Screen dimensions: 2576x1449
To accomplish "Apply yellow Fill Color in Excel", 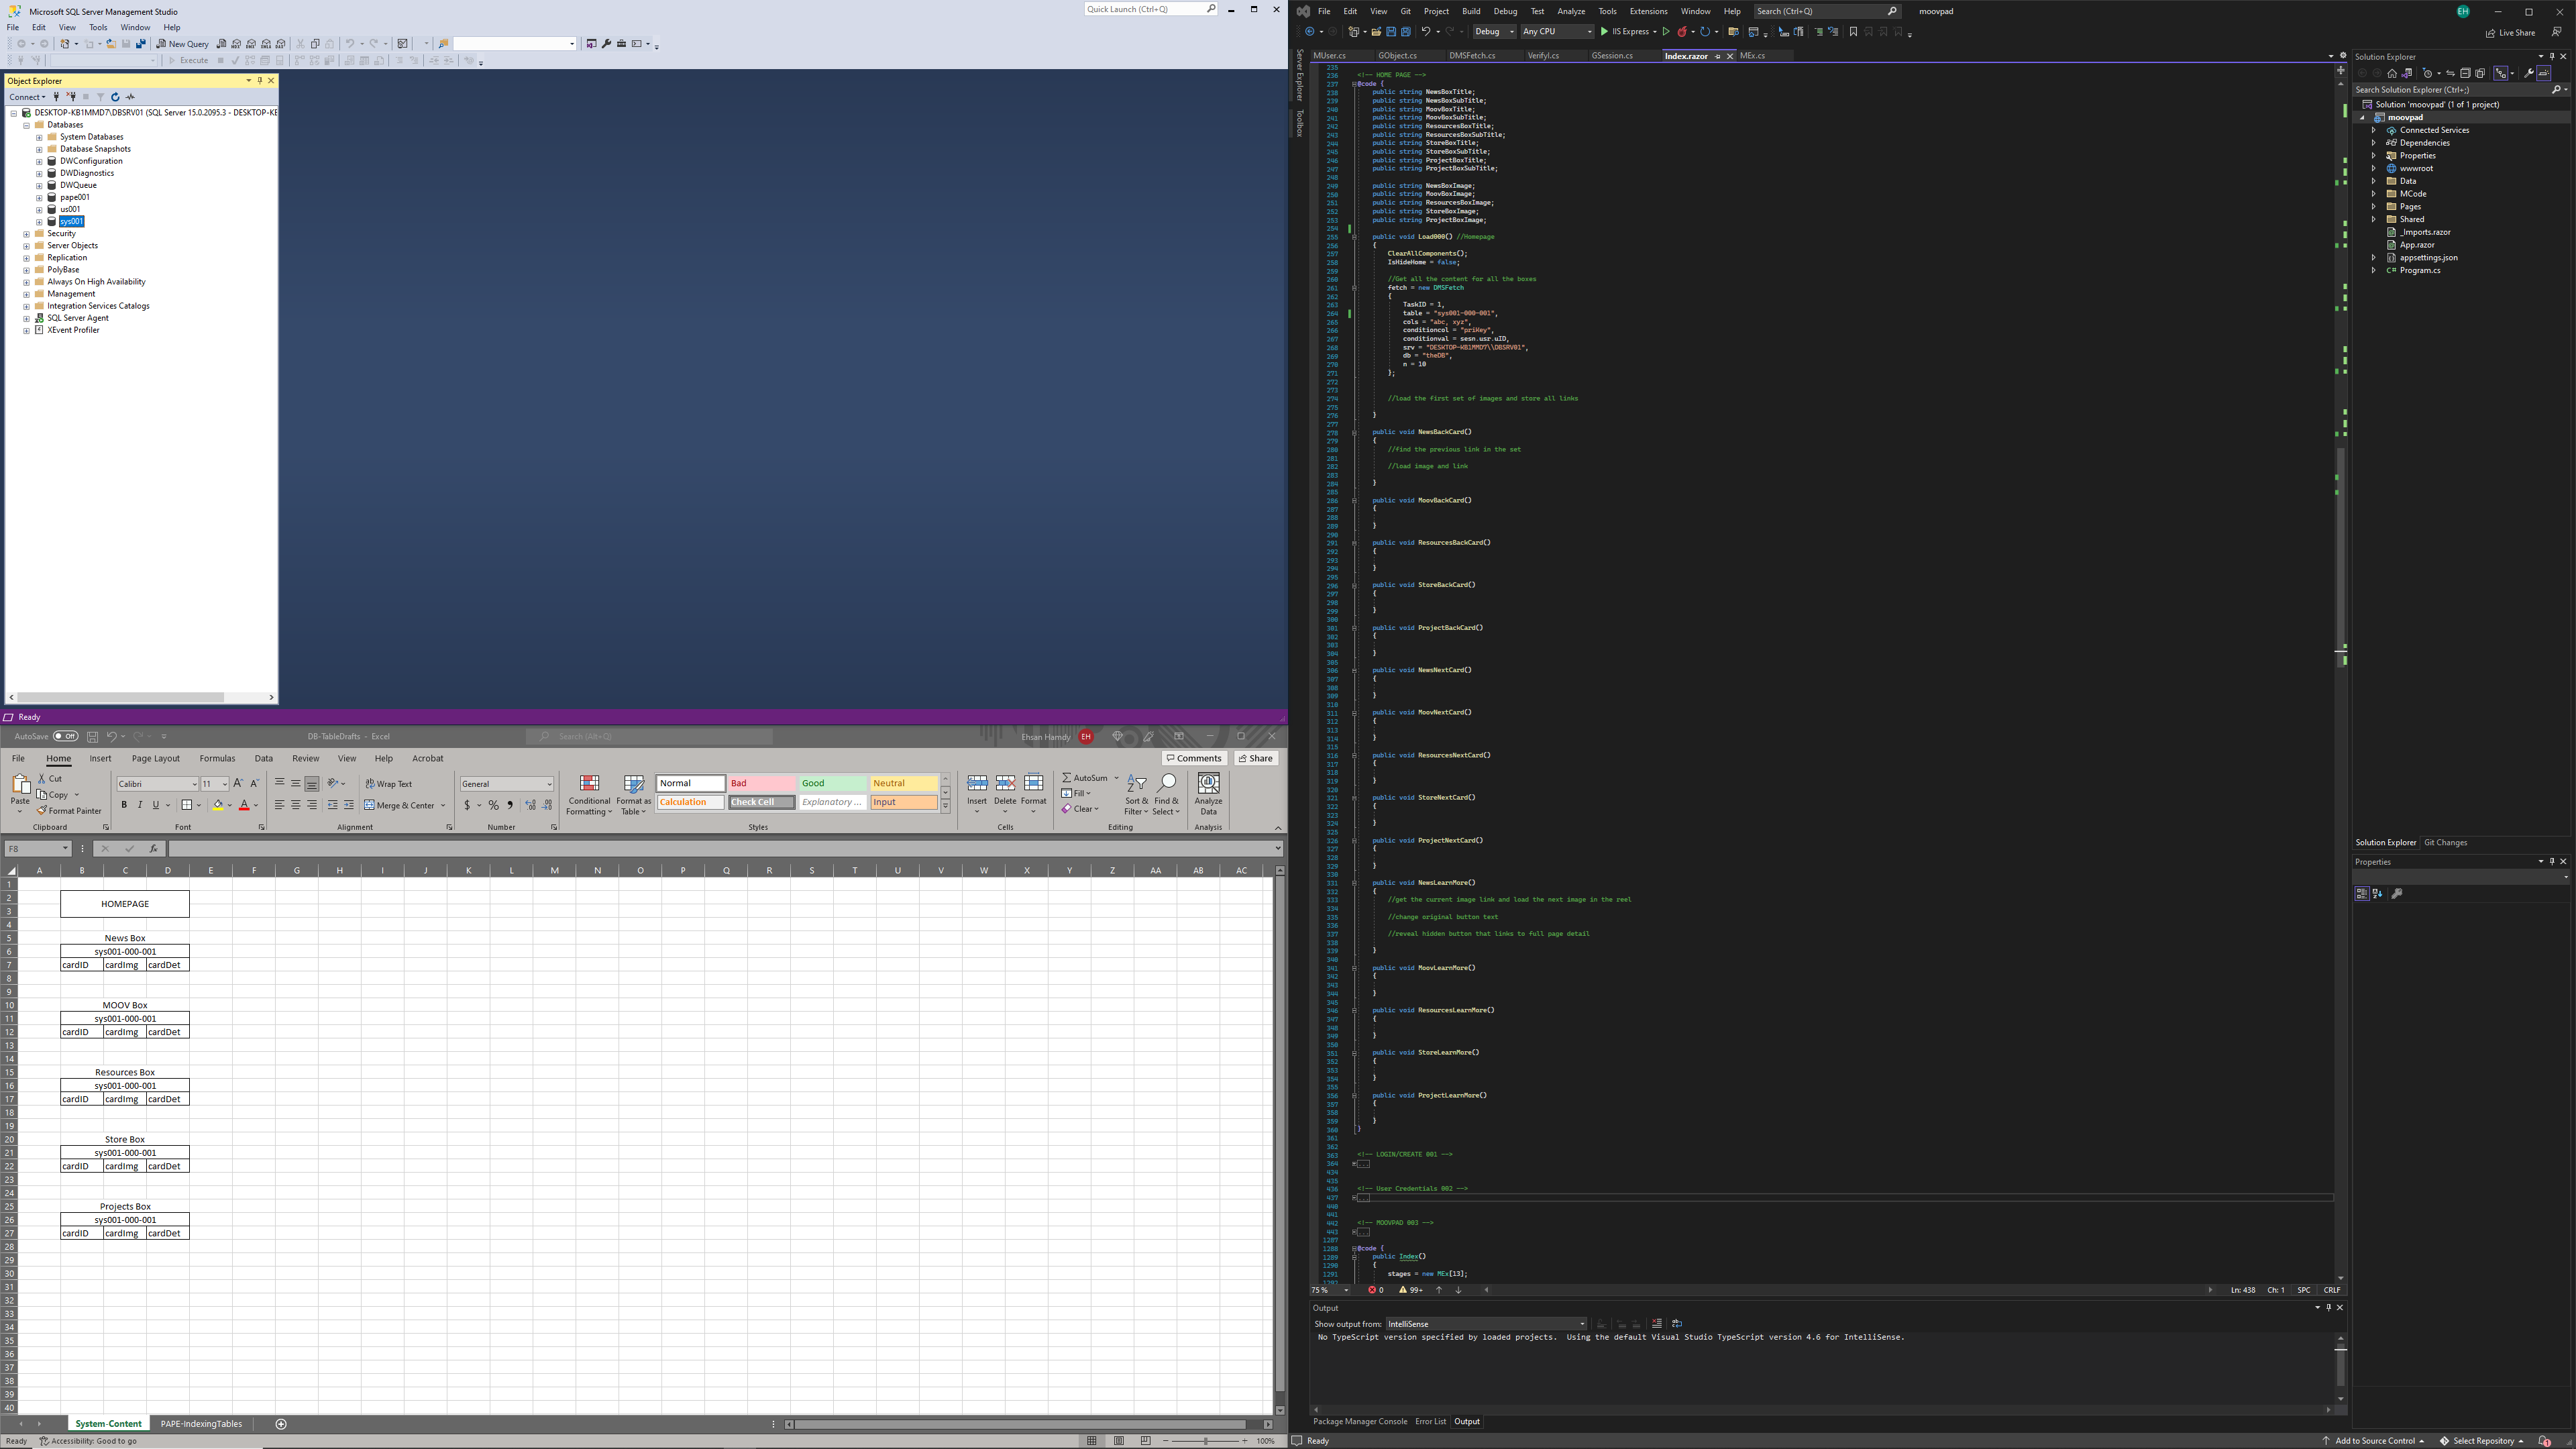I will click(x=218, y=805).
